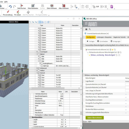Image resolution: width=129 pixels, height=129 pixels.
Task: Click gear icon on Innenstützenkonstruktionen tree row
Action: pyautogui.click(x=110, y=50)
